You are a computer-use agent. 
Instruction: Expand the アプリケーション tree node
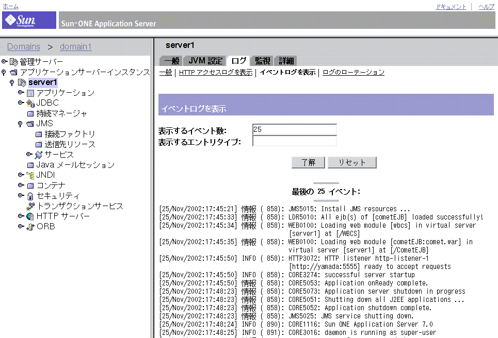[x=21, y=93]
